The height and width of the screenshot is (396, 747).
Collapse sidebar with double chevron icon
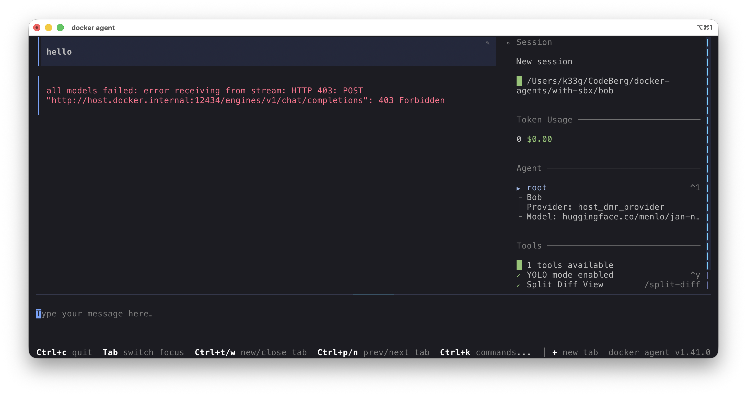coord(508,43)
